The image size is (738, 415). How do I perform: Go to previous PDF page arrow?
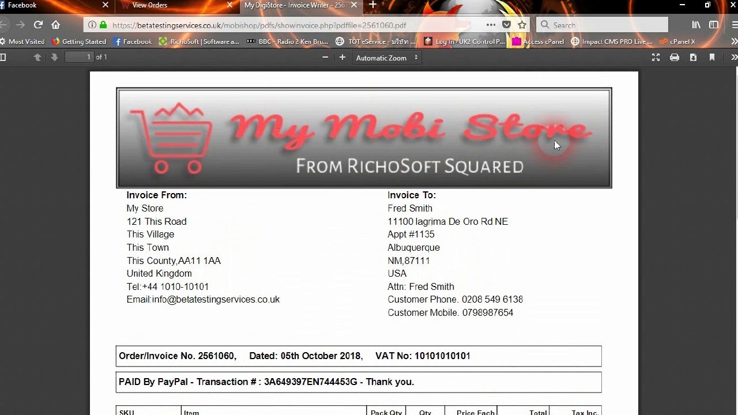pos(37,57)
